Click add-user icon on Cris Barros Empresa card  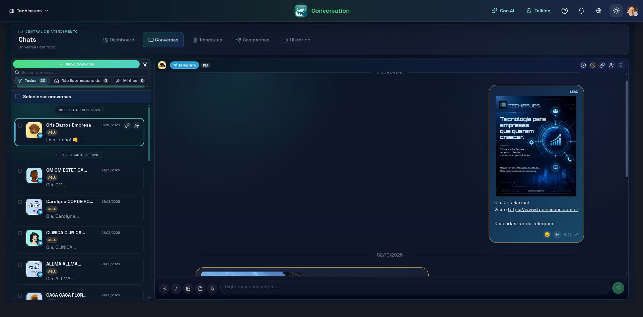coord(137,126)
